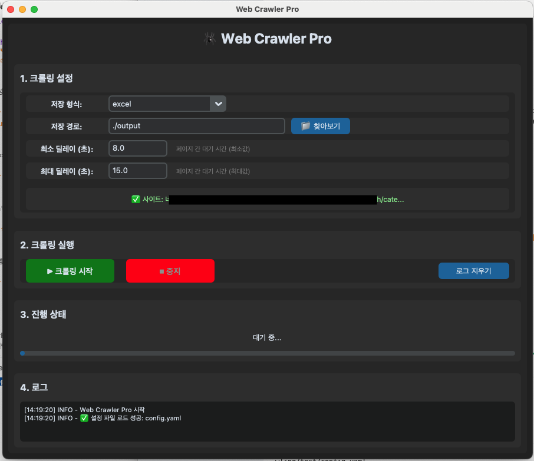The height and width of the screenshot is (461, 534).
Task: Click the spider logo icon in header
Action: pyautogui.click(x=210, y=39)
